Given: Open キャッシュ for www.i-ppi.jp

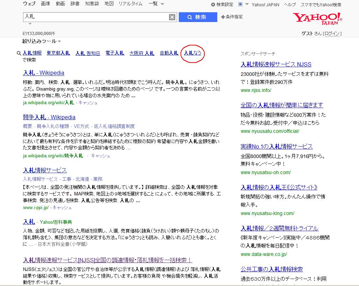Looking at the screenshot, I should tap(62, 208).
